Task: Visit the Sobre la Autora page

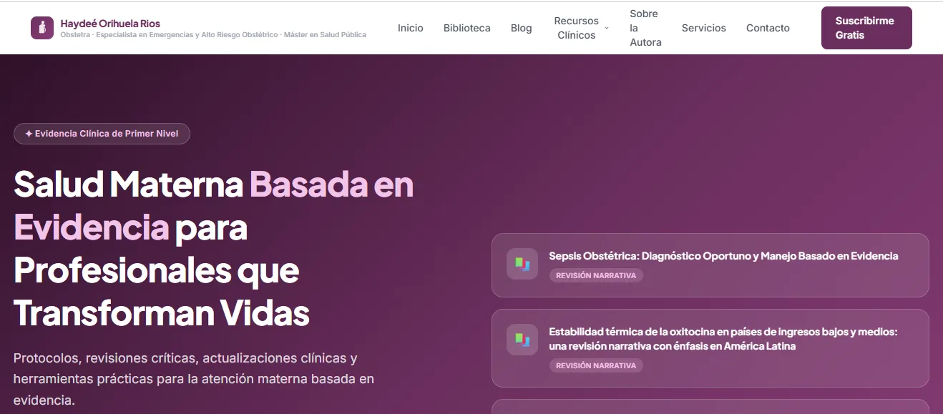Action: point(645,28)
